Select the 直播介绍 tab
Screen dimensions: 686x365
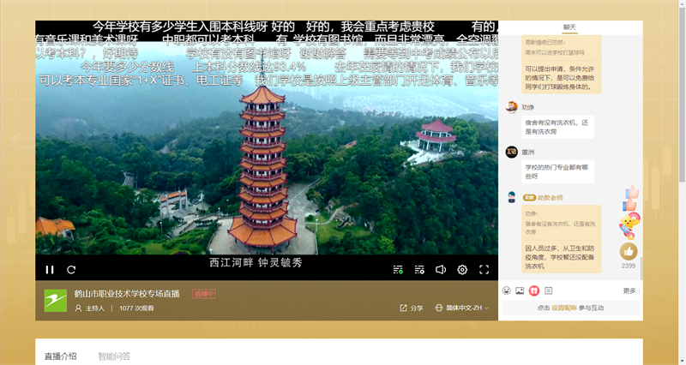click(x=61, y=356)
